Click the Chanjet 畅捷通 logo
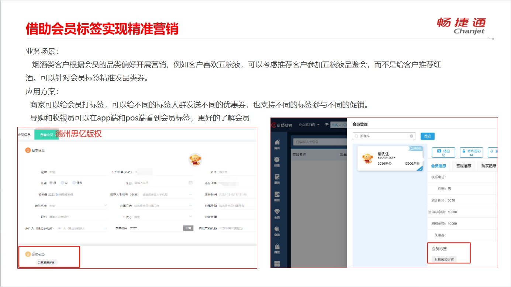The width and height of the screenshot is (511, 287). (x=462, y=25)
